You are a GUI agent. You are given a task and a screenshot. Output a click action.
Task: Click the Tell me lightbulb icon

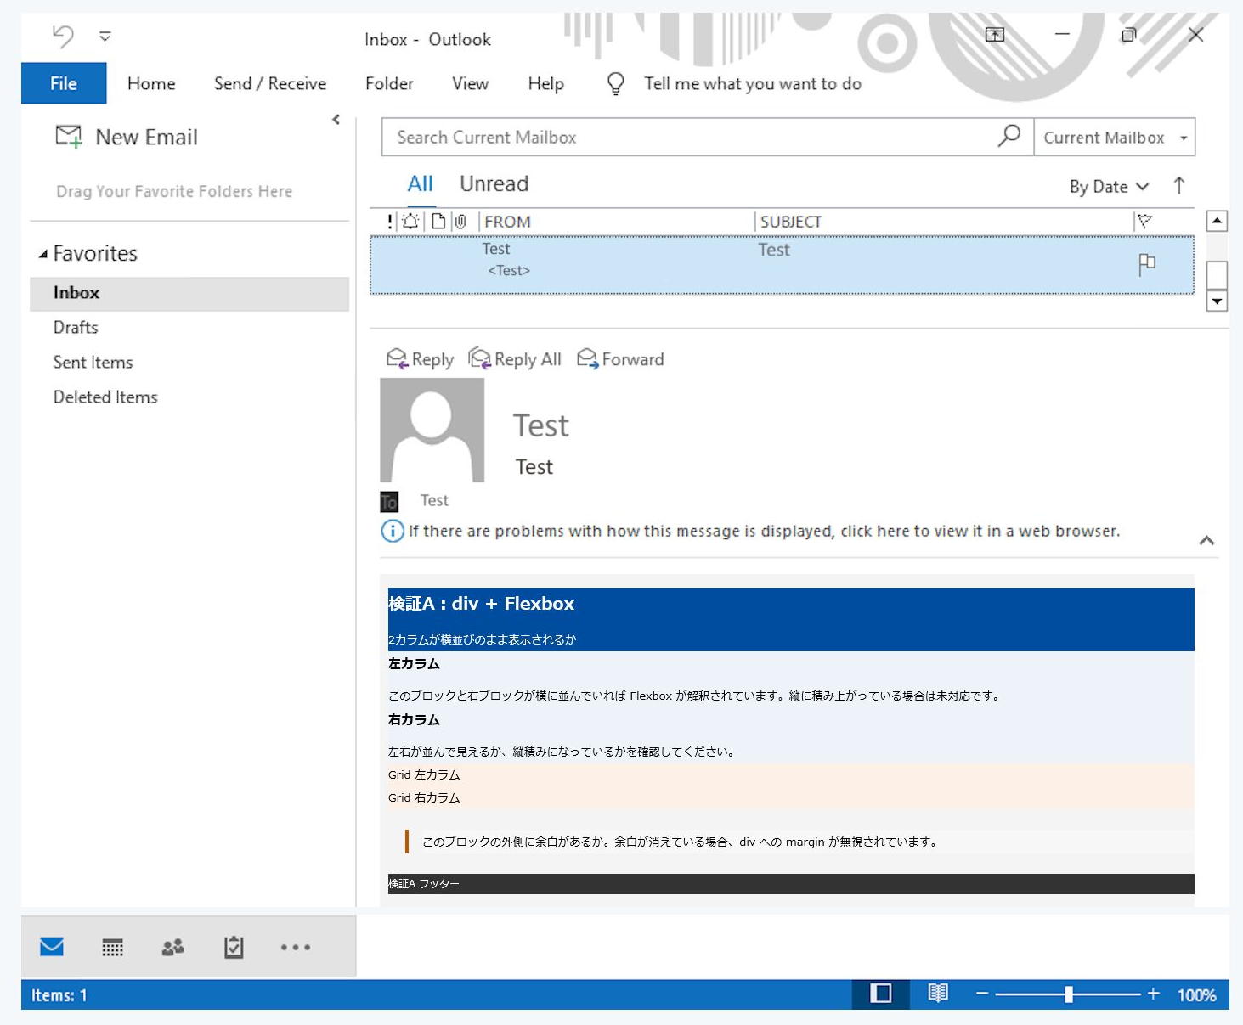[616, 83]
